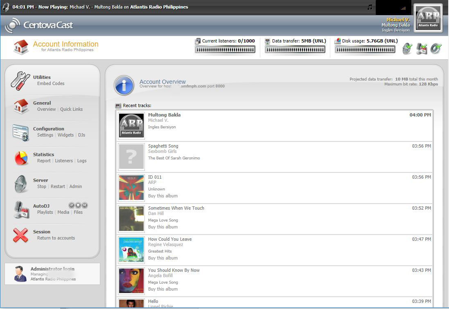Stop the server via the Stop link
This screenshot has height=309, width=449.
[x=41, y=186]
